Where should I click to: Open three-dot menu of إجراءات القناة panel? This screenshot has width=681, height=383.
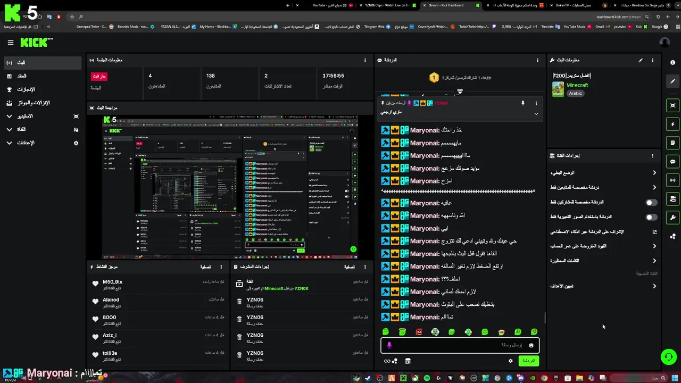point(652,156)
